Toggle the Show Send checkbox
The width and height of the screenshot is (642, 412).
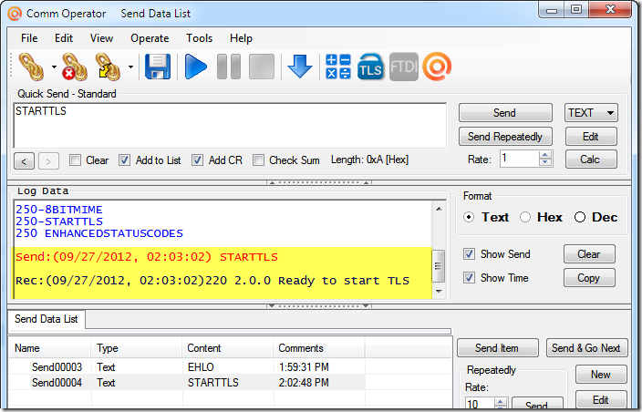470,254
